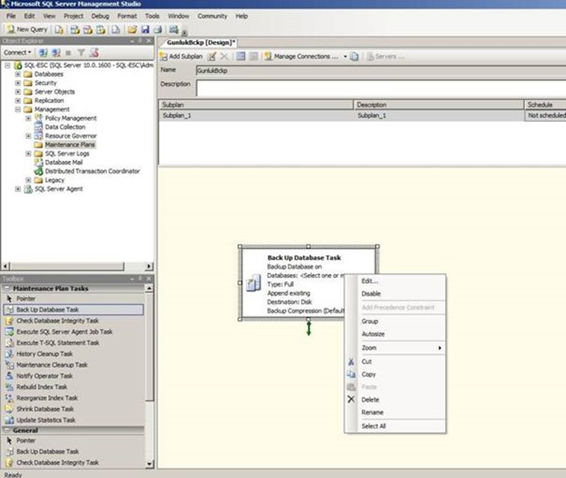
Task: Click the subplan schedule calendar icon
Action: pos(241,56)
